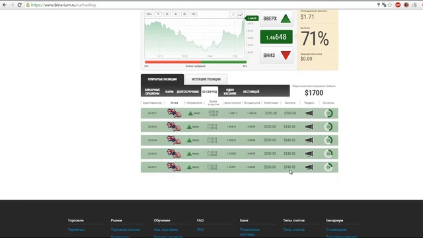
Task: Select the Одно касание options tab
Action: (230, 92)
